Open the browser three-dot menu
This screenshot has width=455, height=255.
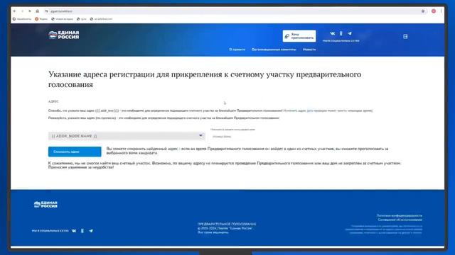pos(441,11)
